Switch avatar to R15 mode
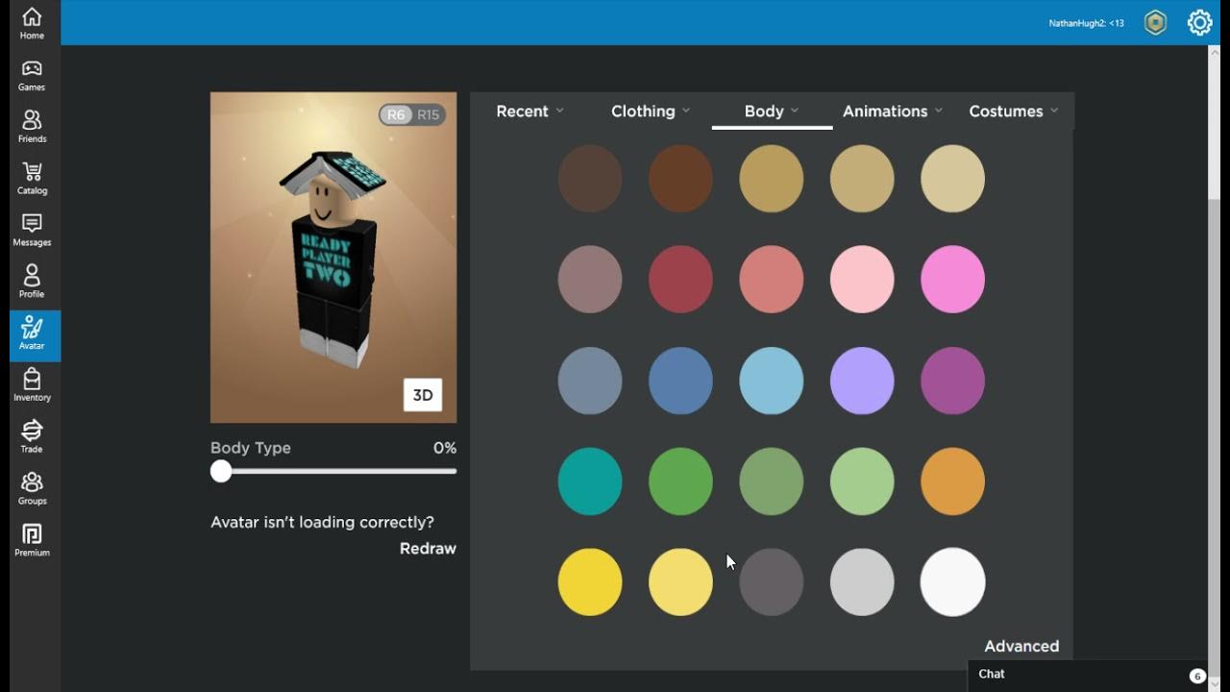This screenshot has height=692, width=1230. [x=429, y=114]
